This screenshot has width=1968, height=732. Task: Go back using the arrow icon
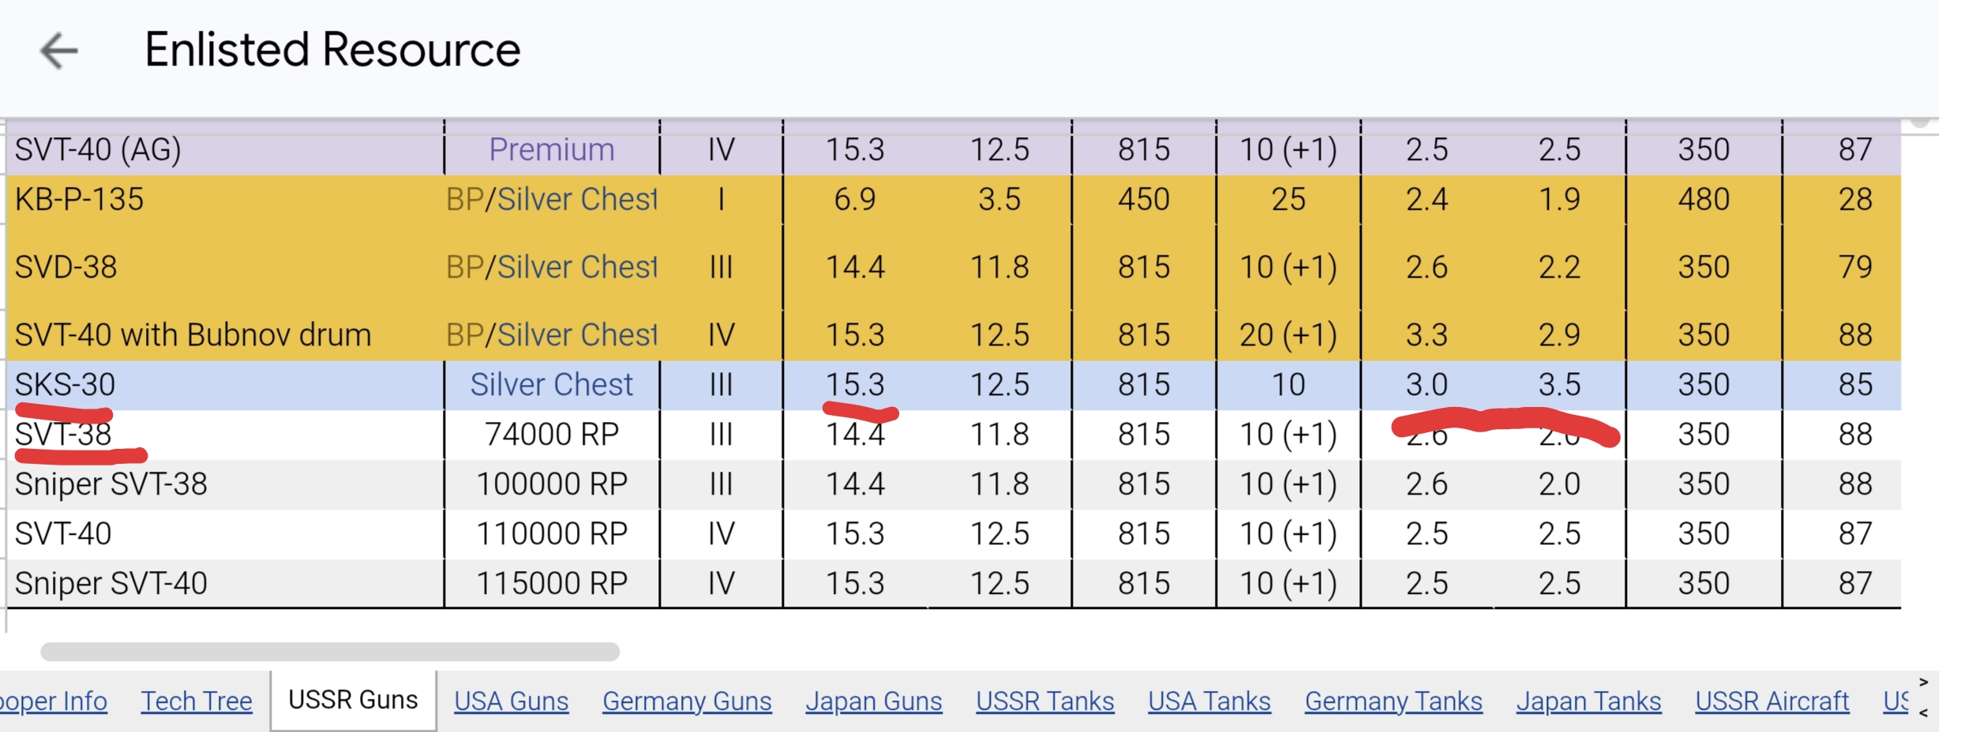59,51
